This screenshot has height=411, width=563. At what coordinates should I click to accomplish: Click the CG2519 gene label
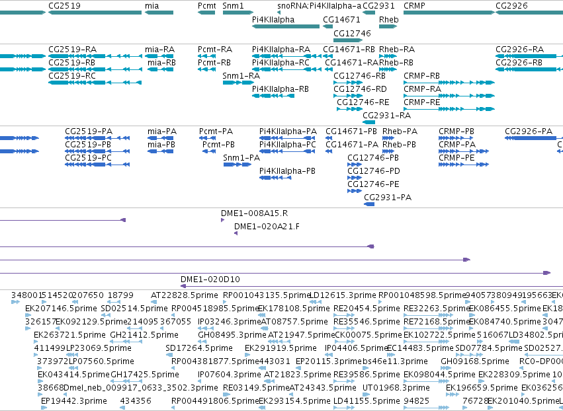click(64, 6)
